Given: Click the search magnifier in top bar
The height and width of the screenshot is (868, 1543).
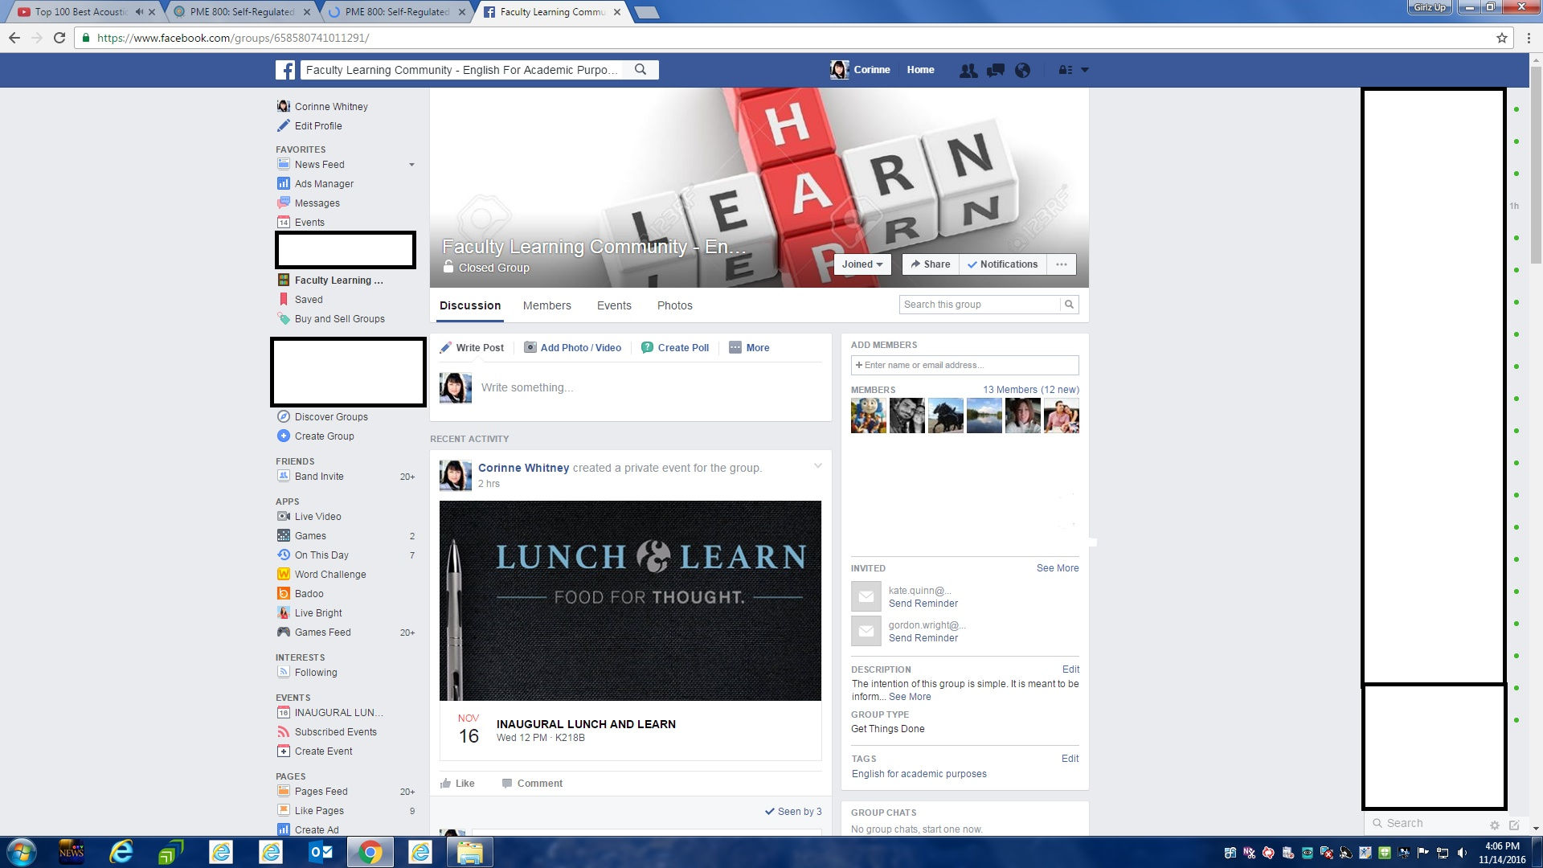Looking at the screenshot, I should [x=641, y=70].
